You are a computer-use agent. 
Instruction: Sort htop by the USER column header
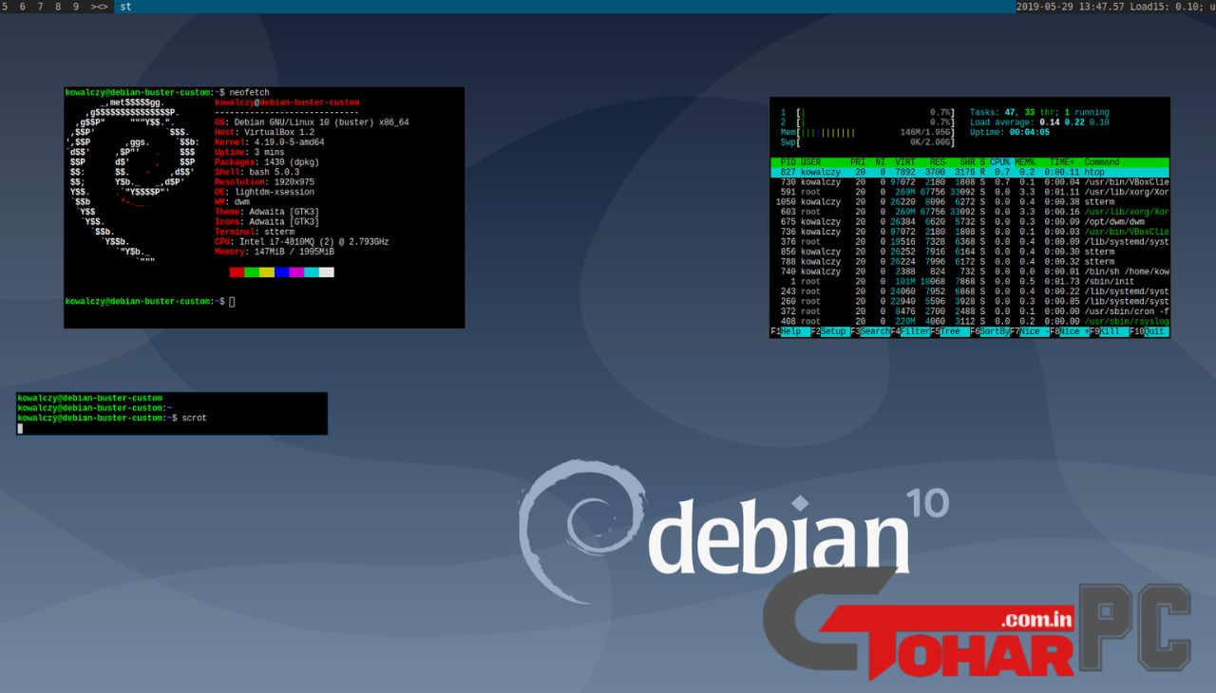point(810,162)
